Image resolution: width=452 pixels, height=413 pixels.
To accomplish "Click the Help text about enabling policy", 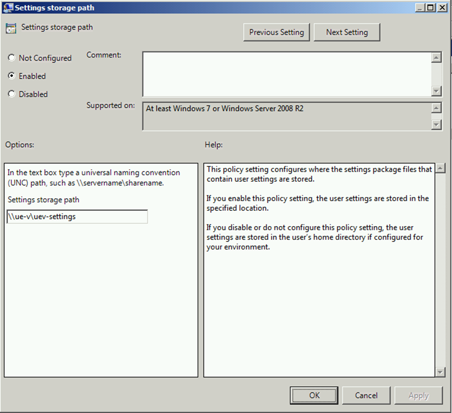I will tap(318, 203).
